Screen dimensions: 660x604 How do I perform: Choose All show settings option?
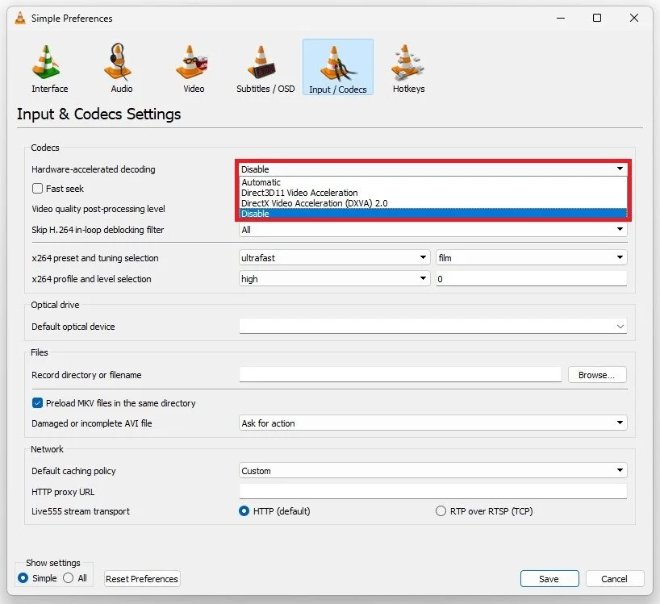coord(69,578)
